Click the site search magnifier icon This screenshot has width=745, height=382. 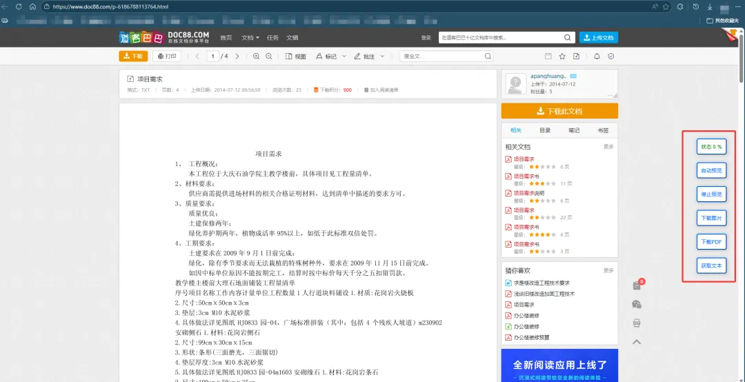pyautogui.click(x=567, y=37)
